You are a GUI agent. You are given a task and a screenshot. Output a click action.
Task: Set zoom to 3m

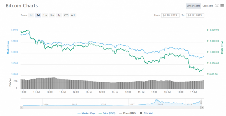(x=52, y=15)
